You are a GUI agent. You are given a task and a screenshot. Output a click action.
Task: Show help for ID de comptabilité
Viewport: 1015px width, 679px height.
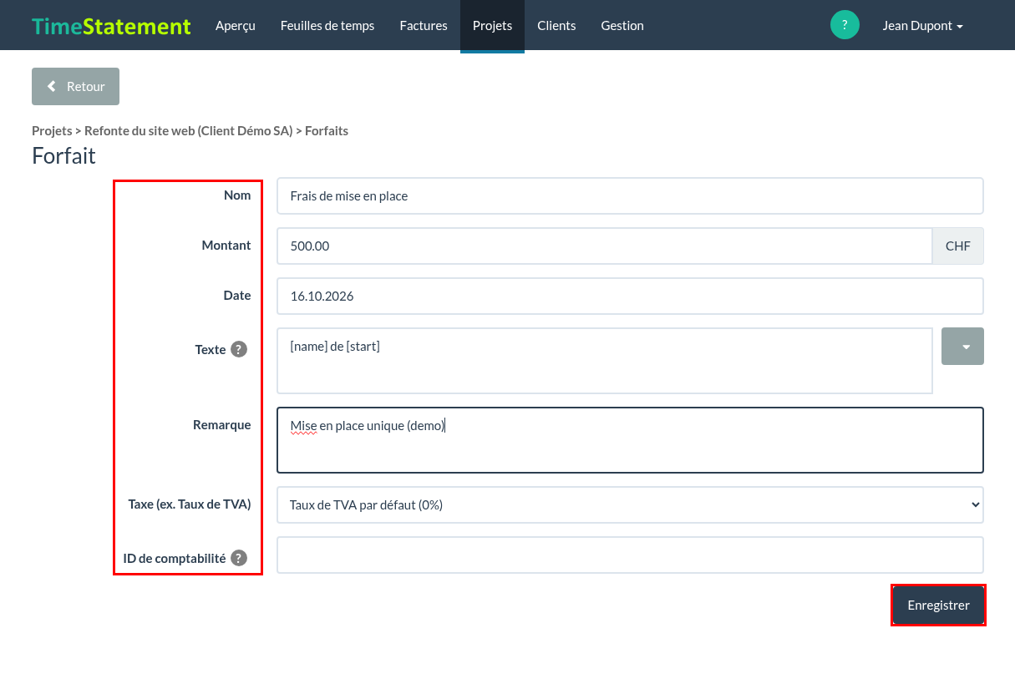pos(239,558)
